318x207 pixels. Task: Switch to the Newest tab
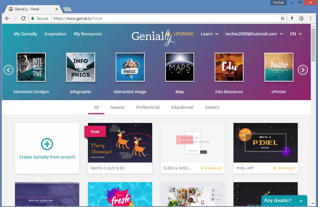[x=117, y=107]
